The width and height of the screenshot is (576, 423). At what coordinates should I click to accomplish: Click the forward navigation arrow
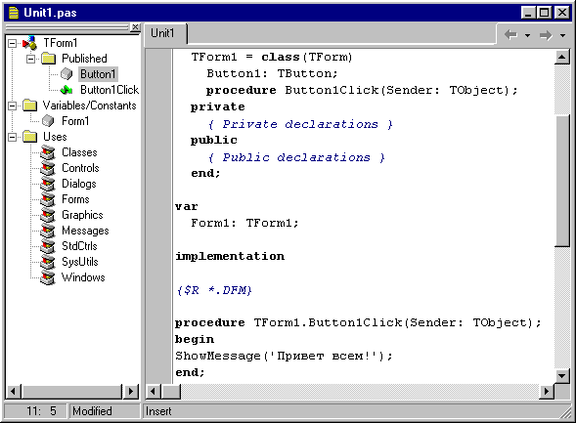pyautogui.click(x=546, y=35)
